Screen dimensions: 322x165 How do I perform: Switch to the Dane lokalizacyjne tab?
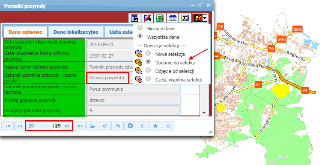click(76, 32)
